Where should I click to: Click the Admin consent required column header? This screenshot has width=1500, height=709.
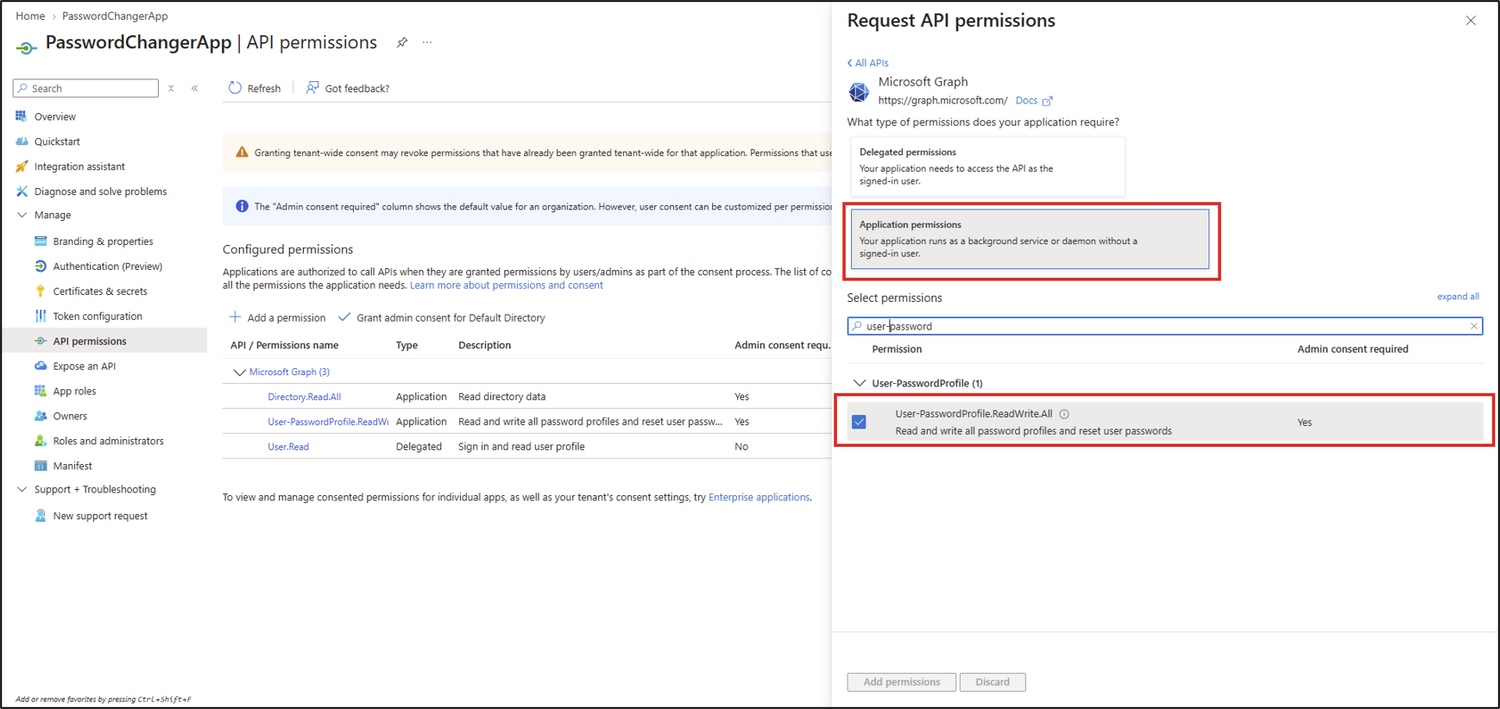point(1352,349)
